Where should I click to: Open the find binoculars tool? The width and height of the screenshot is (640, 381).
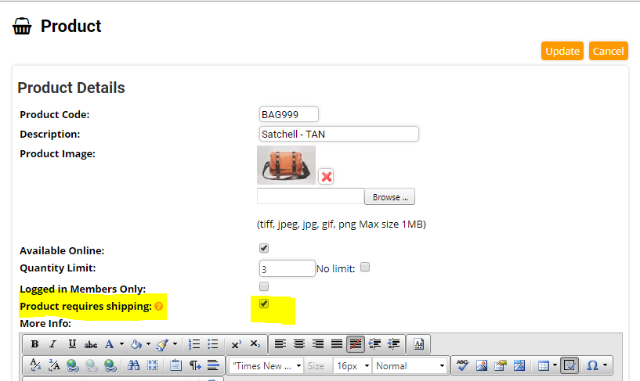click(133, 365)
